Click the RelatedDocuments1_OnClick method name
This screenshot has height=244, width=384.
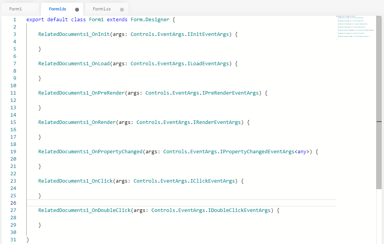pyautogui.click(x=75, y=181)
